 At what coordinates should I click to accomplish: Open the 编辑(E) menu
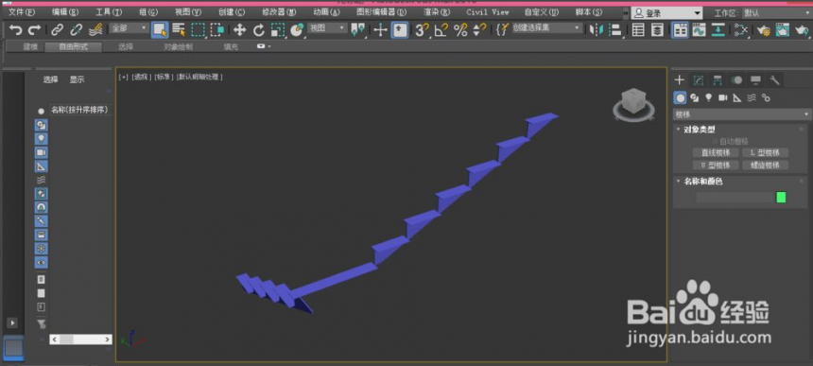coord(65,12)
